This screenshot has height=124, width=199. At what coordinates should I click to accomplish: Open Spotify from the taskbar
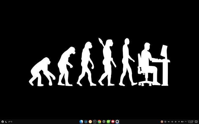click(108, 122)
